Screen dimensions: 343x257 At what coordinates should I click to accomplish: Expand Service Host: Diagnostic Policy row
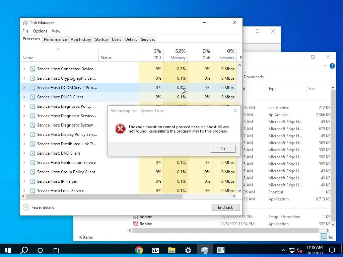point(24,106)
